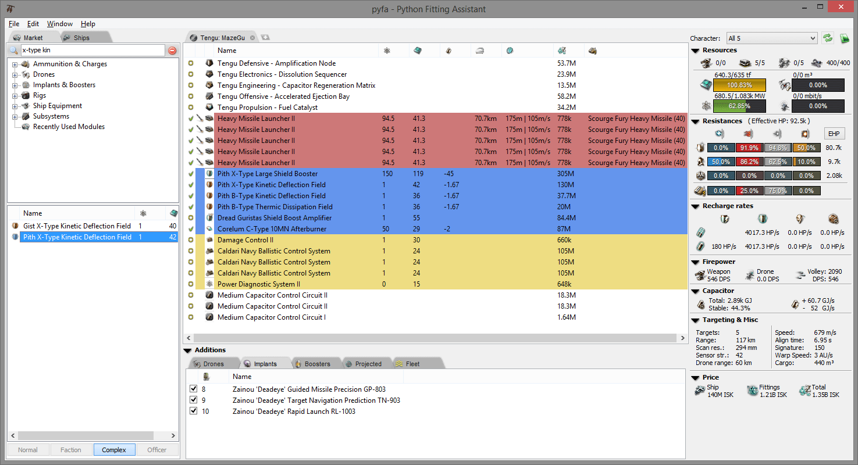Click the weapon DPS icon in Firepower

[x=700, y=275]
